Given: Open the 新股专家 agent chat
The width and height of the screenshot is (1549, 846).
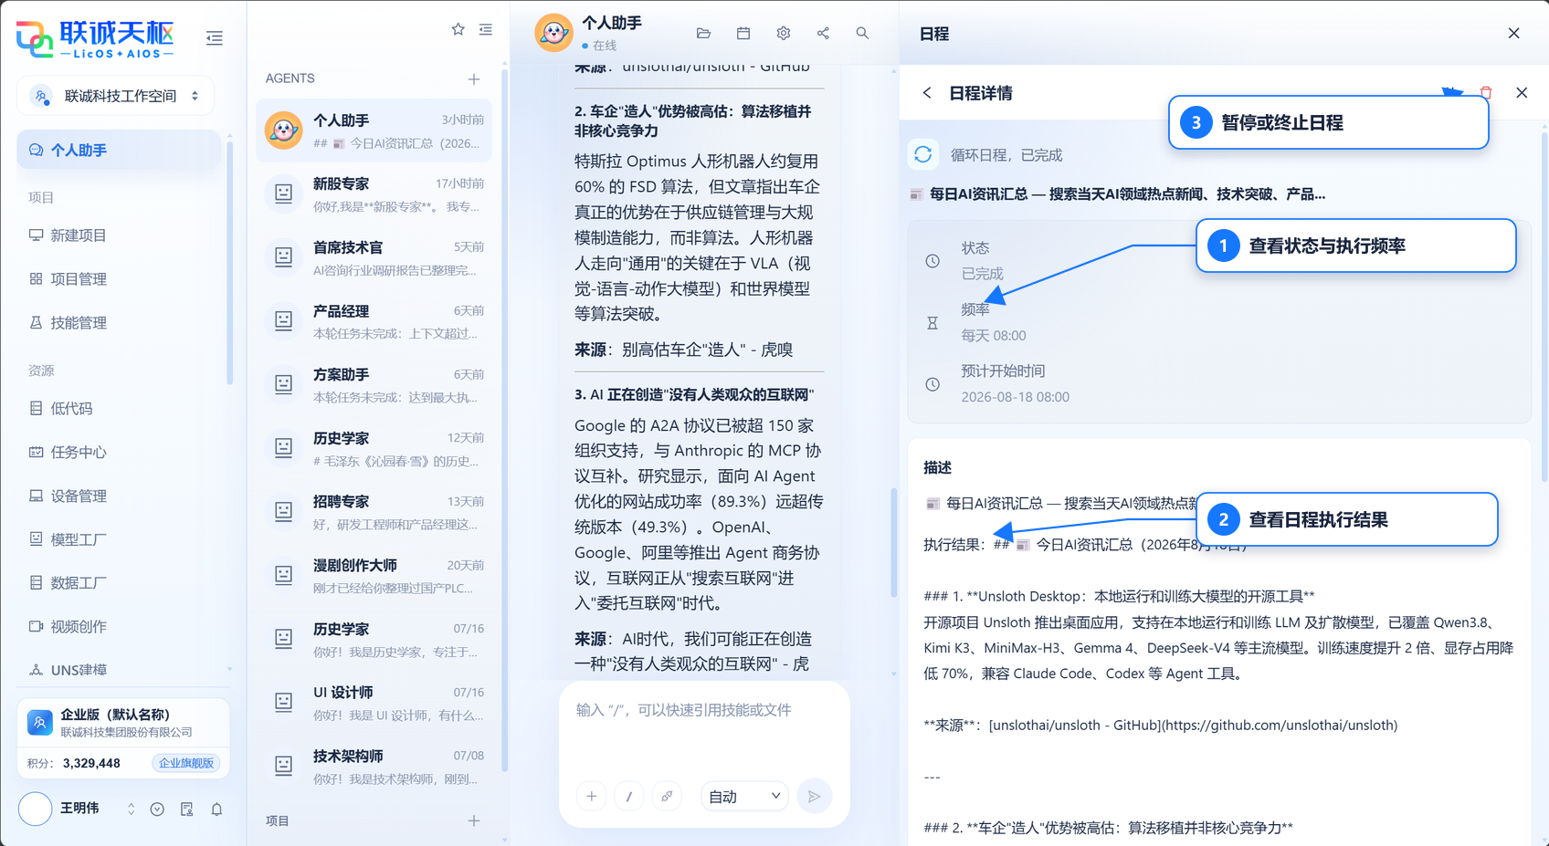Looking at the screenshot, I should tap(374, 194).
